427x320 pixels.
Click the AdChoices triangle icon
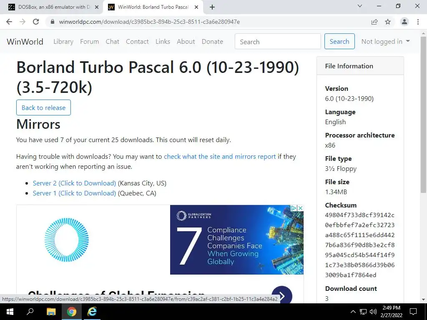pos(294,208)
